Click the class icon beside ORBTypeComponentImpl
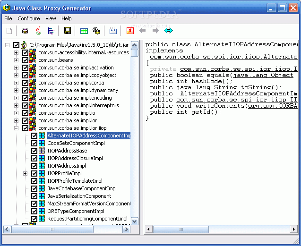This screenshot has width=301, height=246. pos(42,211)
